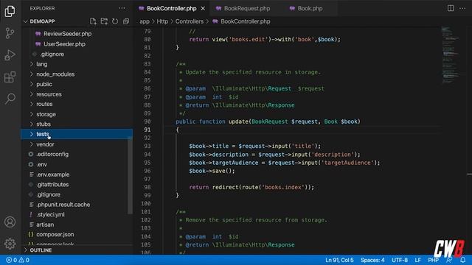Open the Run and Debug view
This screenshot has width=472, height=265.
pos(10,55)
